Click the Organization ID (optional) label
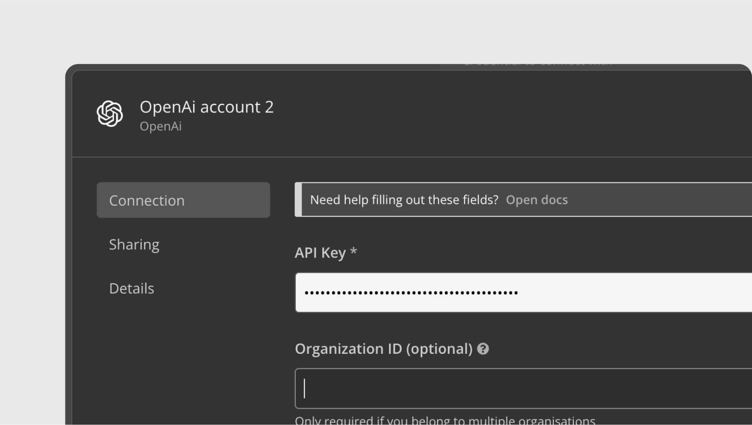 [x=384, y=349]
